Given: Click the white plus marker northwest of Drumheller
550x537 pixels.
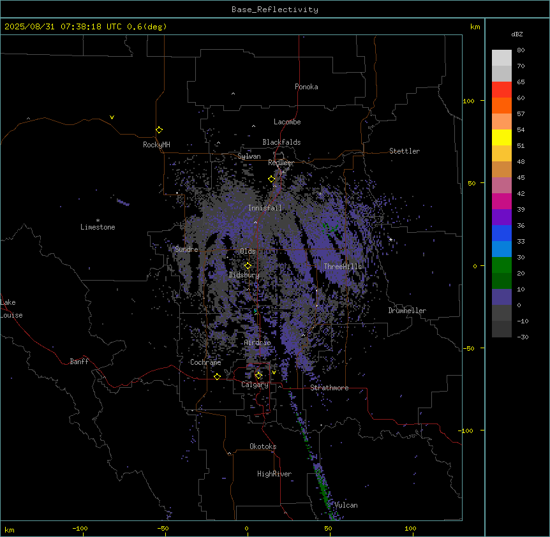Looking at the screenshot, I should 390,239.
